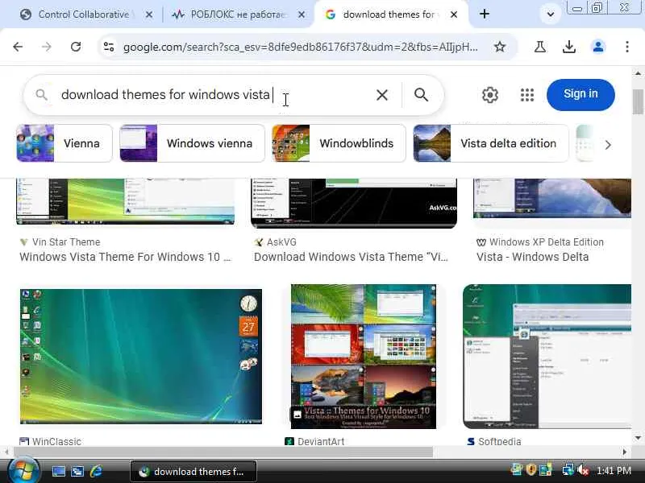Select the Vienna suggestion chip

coord(64,143)
